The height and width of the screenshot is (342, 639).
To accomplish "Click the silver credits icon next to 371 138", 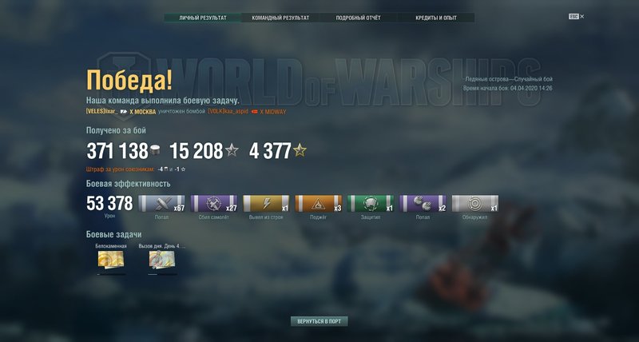I will [155, 151].
